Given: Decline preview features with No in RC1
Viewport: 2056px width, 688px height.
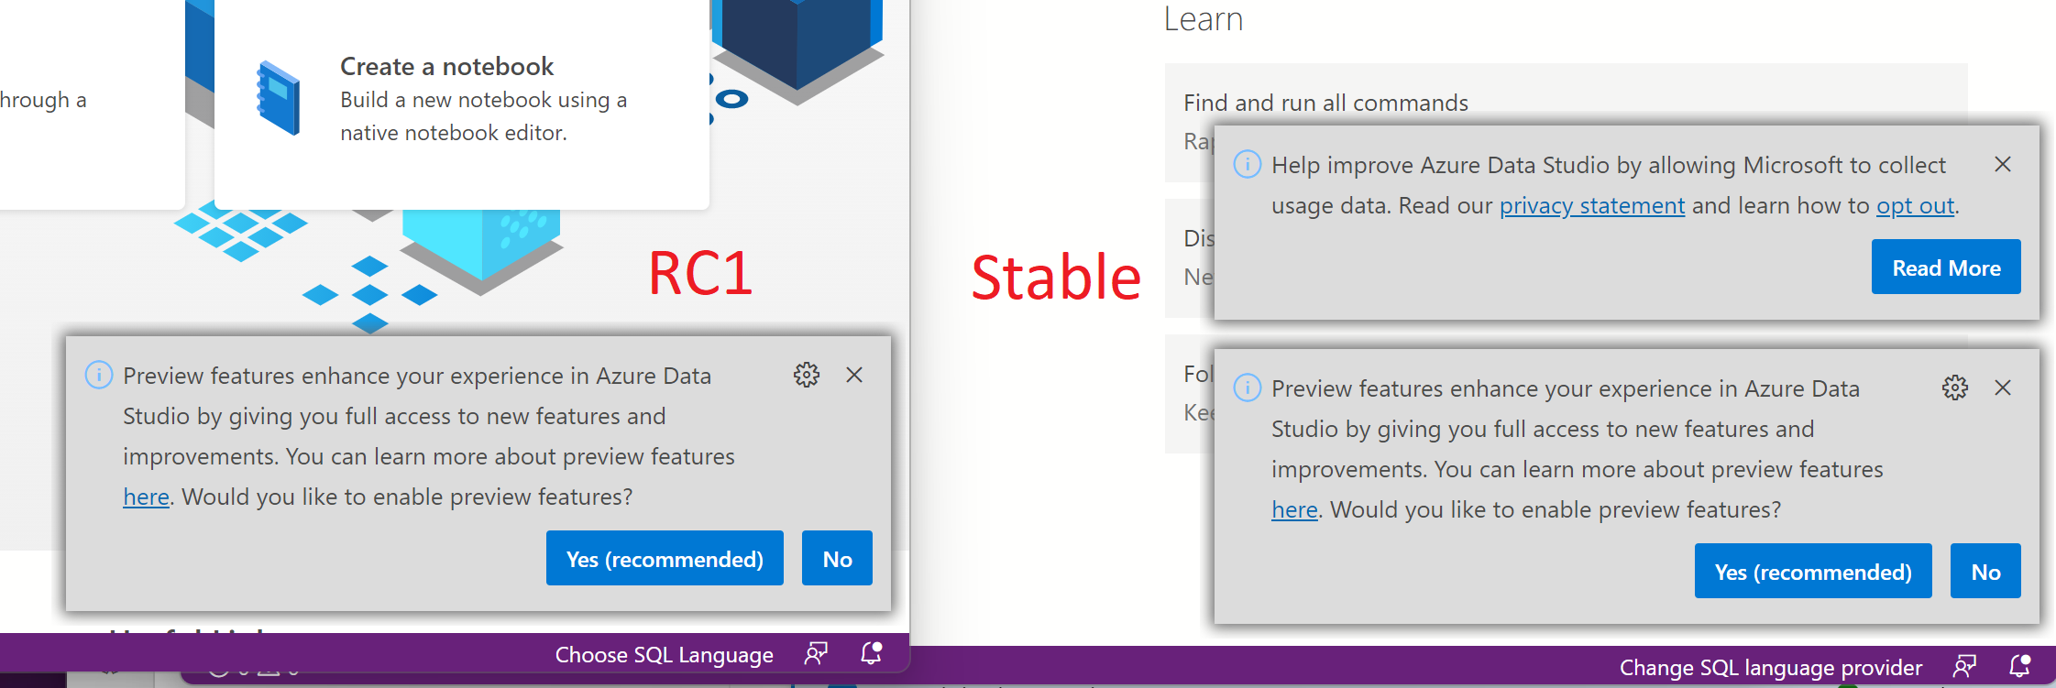Looking at the screenshot, I should 836,558.
